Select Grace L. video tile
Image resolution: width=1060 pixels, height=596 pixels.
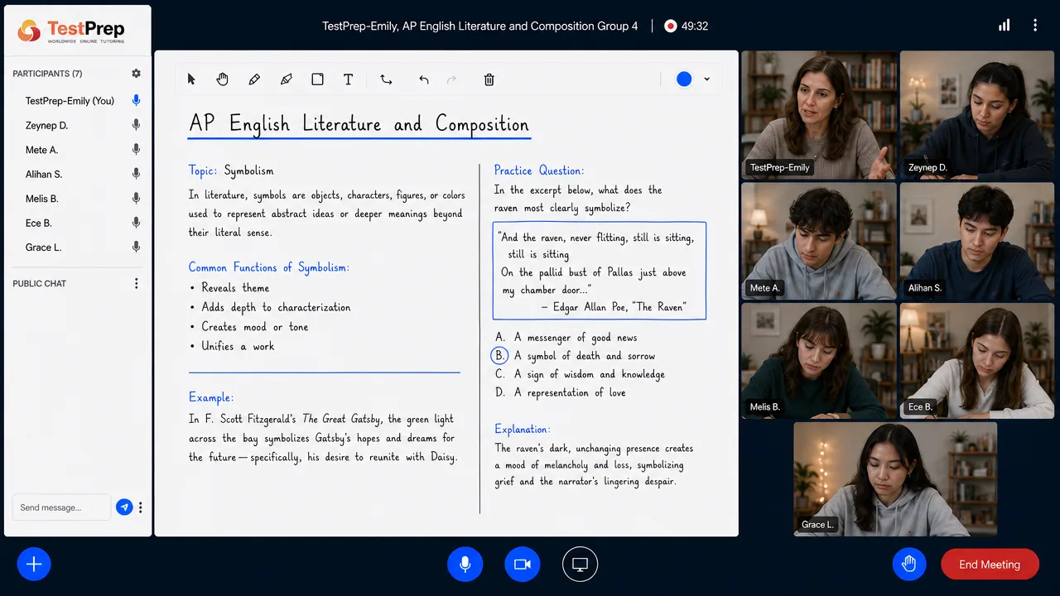click(895, 479)
